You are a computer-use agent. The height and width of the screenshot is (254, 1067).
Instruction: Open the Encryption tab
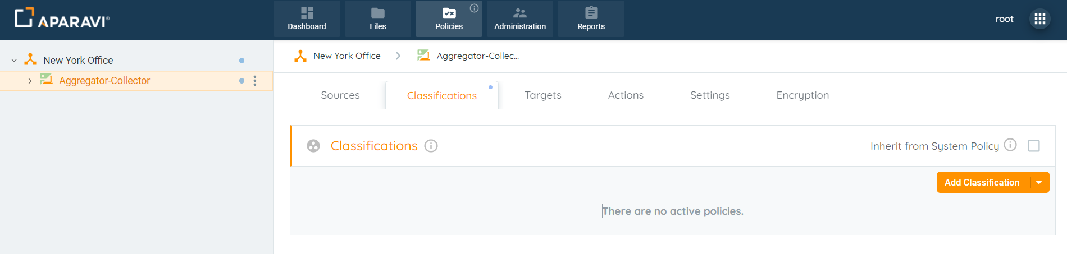(802, 95)
